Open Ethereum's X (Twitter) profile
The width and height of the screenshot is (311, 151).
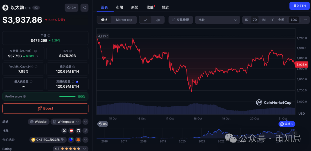point(64,131)
